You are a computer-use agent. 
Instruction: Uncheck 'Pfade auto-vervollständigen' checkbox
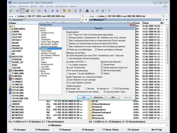click(x=67, y=50)
